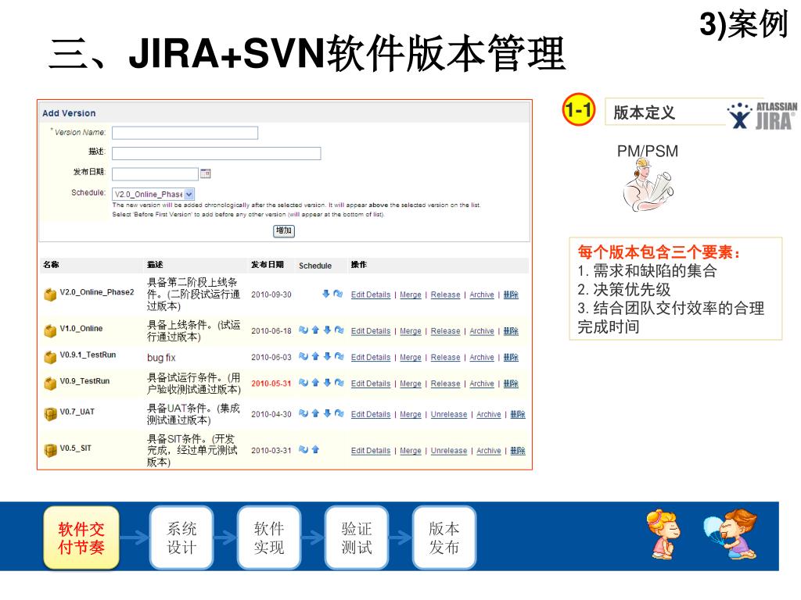Delete V0.5_SIT via 删除 link
This screenshot has height=600, width=801.
pyautogui.click(x=518, y=451)
